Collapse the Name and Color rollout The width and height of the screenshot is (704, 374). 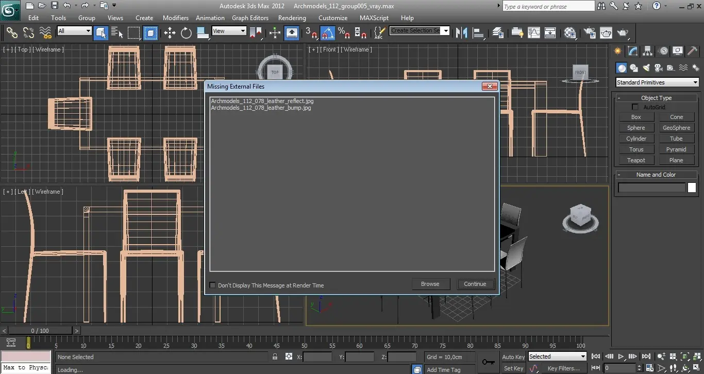click(656, 175)
